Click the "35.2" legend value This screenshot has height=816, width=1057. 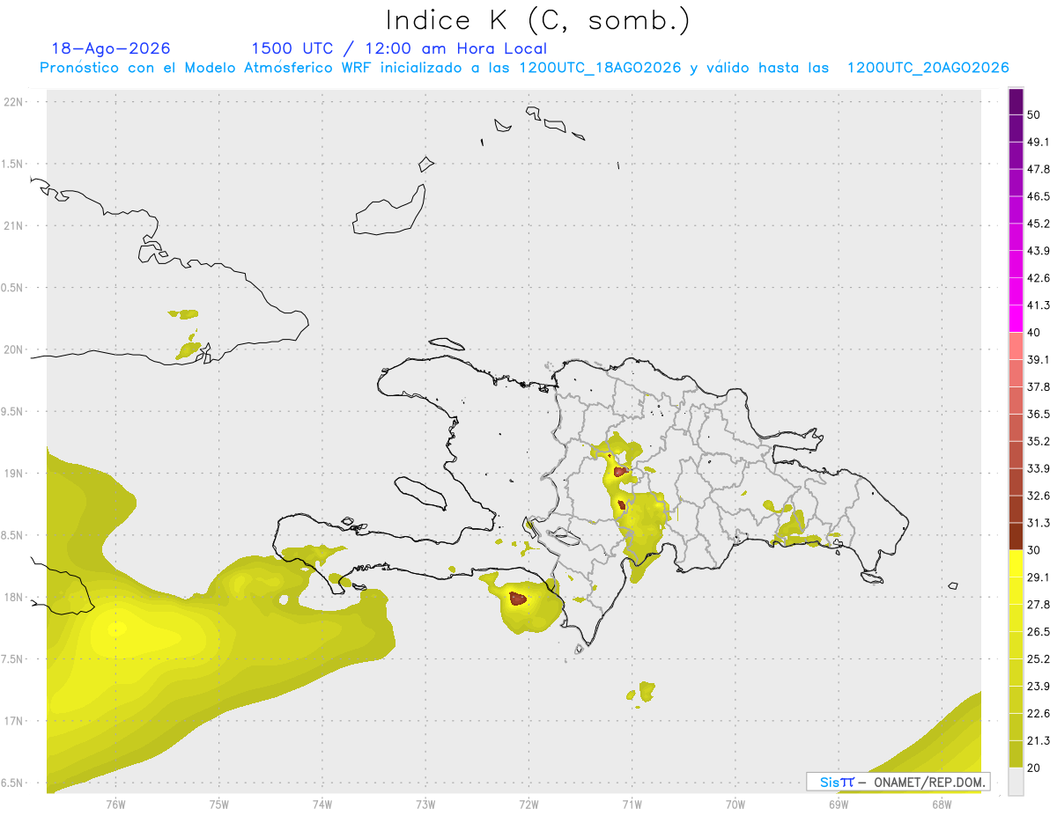point(1038,441)
